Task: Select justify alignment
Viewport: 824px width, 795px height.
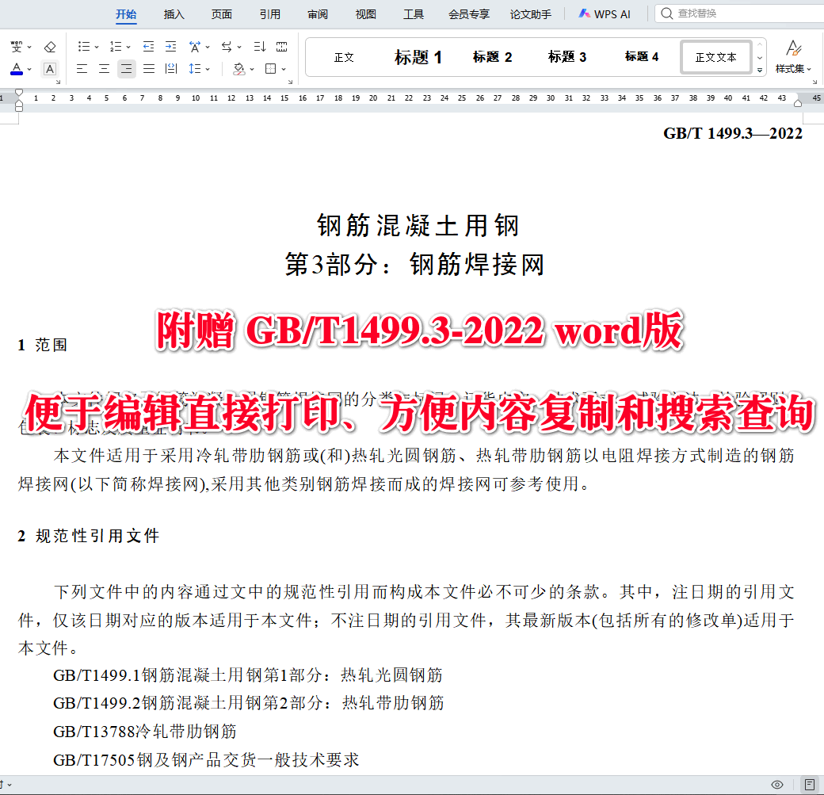Action: pyautogui.click(x=149, y=69)
